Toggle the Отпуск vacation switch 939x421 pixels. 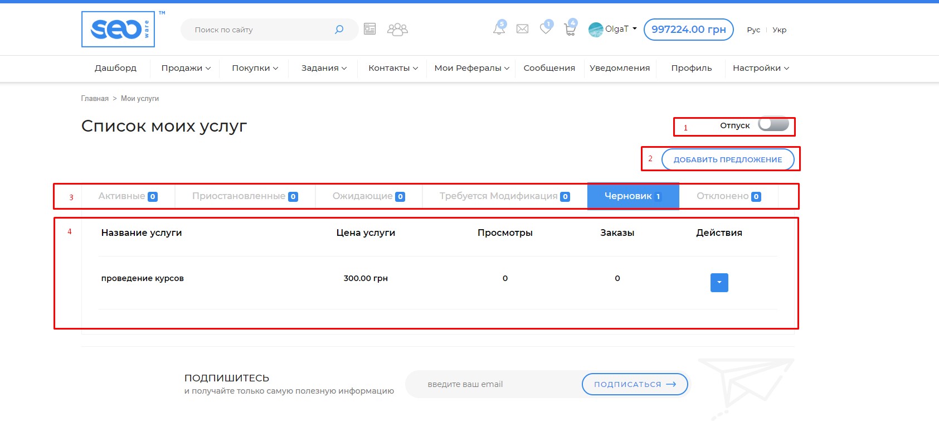point(773,124)
